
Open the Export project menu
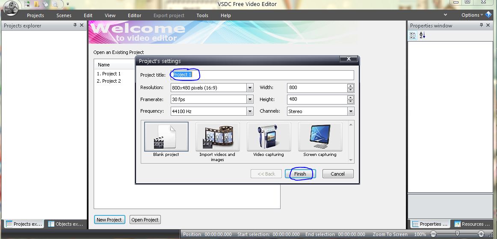click(x=169, y=15)
